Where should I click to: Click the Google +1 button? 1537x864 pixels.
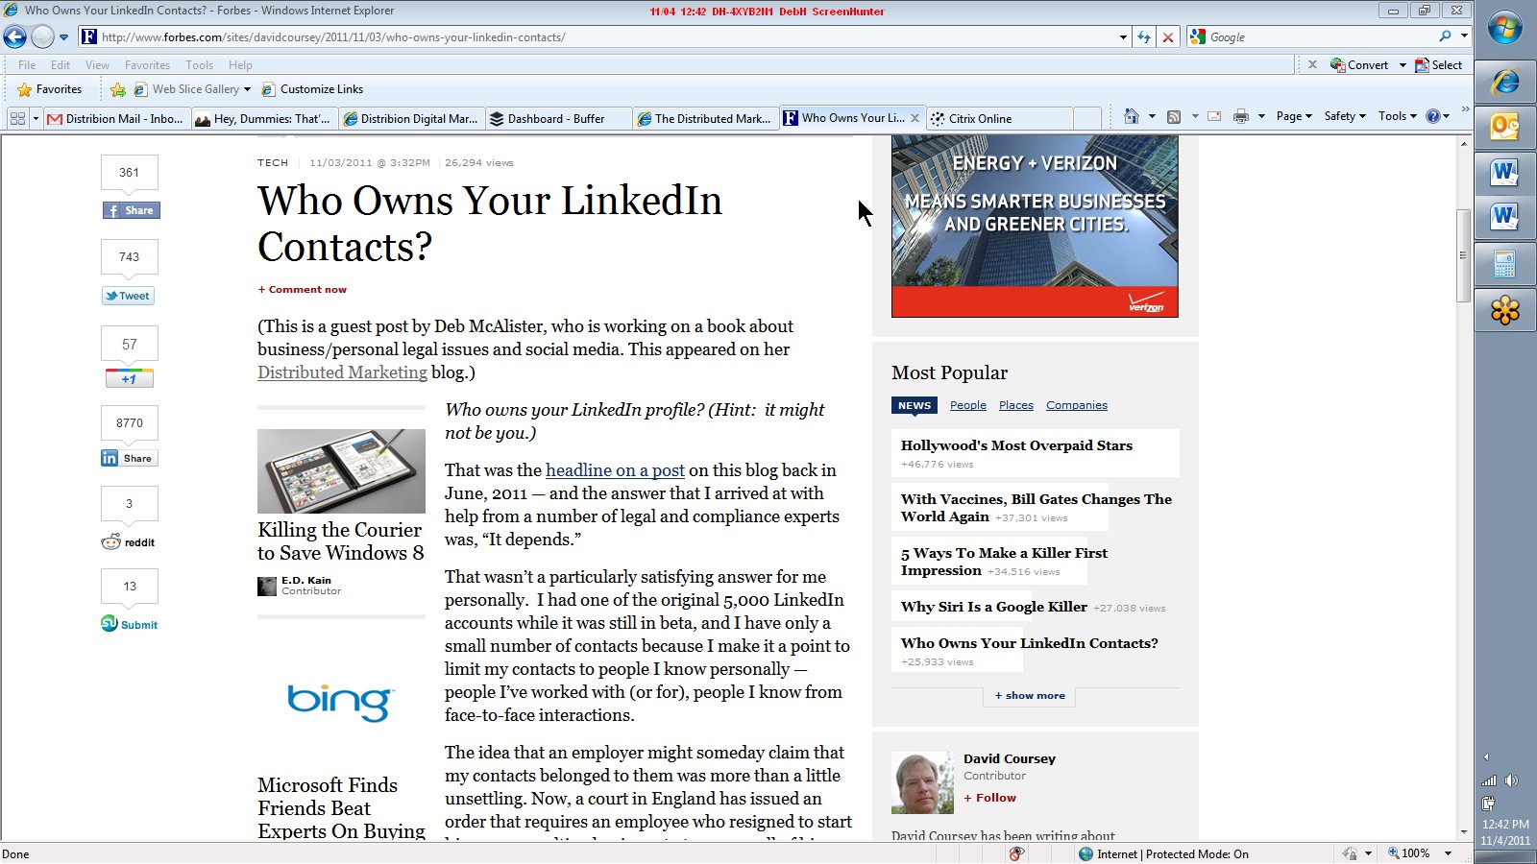(x=130, y=378)
